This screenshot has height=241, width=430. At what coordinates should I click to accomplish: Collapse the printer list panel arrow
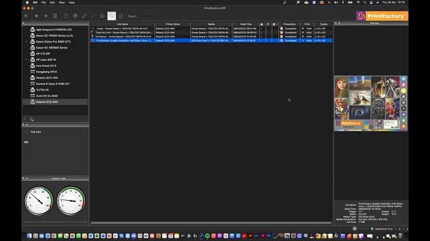(24, 23)
